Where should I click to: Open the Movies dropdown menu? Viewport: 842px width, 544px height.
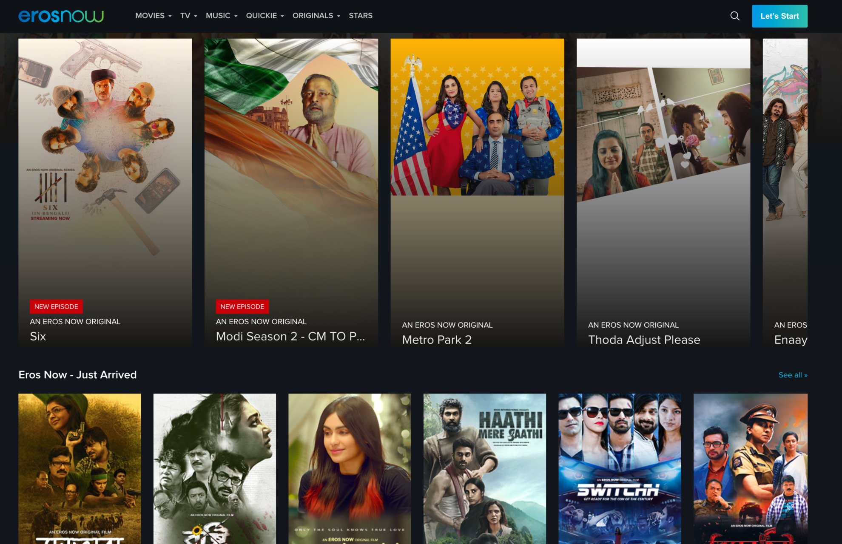153,16
